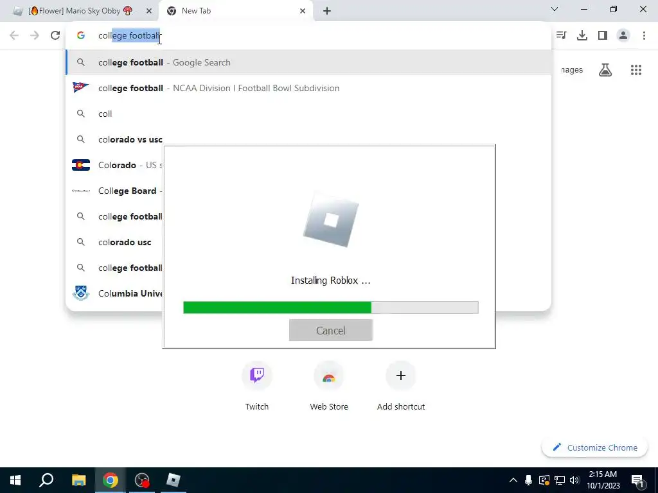Viewport: 658px width, 493px height.
Task: Open the taskbar clock and date
Action: coord(603,480)
